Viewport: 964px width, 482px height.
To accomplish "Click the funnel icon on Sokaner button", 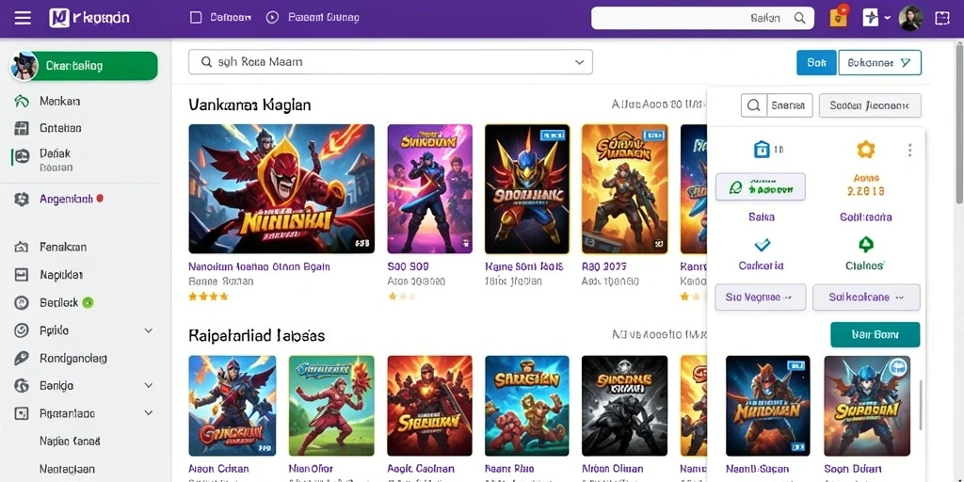I will tap(905, 62).
